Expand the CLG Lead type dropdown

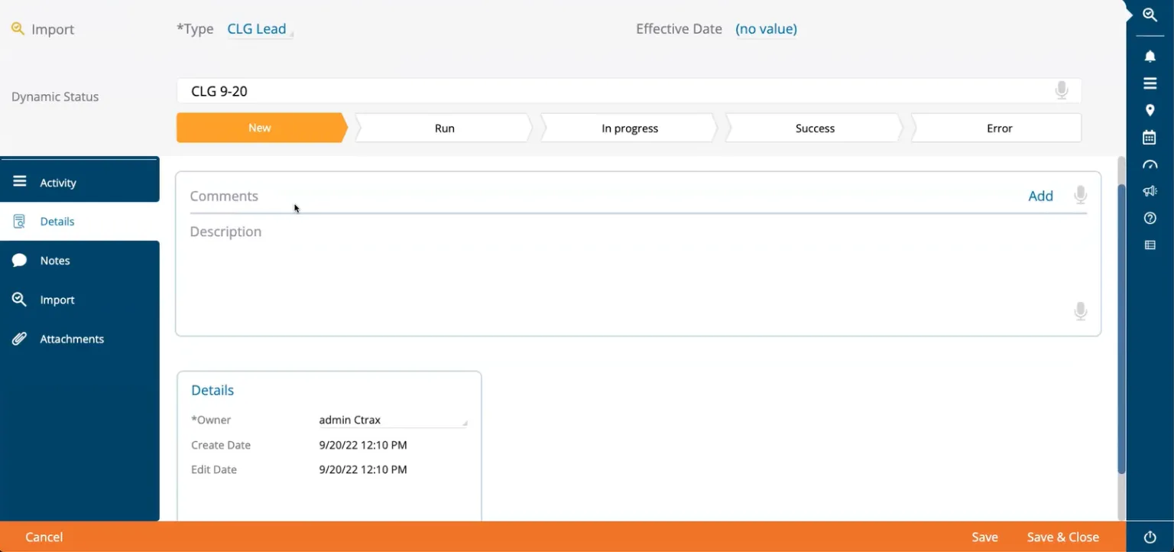coord(259,29)
